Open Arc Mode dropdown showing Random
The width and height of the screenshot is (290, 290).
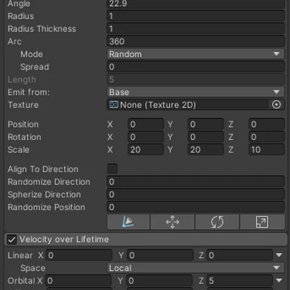(x=196, y=54)
